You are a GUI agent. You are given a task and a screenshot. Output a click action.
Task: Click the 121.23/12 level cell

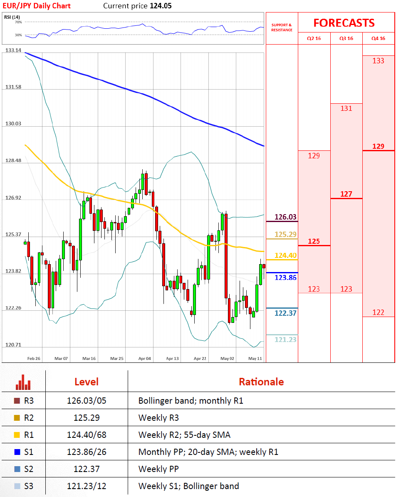(87, 486)
